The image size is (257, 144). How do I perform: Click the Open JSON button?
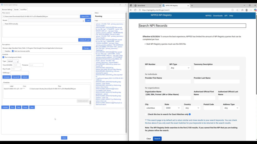pos(85,16)
